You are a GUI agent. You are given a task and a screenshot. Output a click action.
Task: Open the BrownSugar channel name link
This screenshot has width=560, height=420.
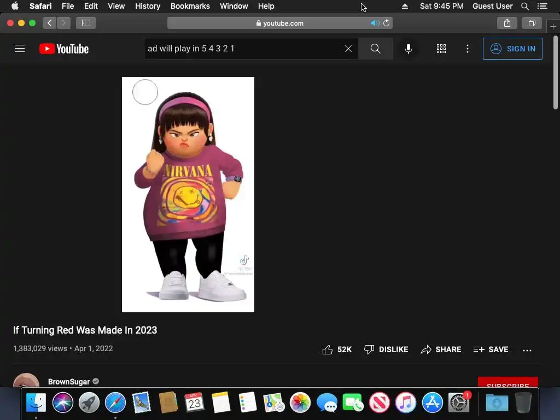[68, 381]
